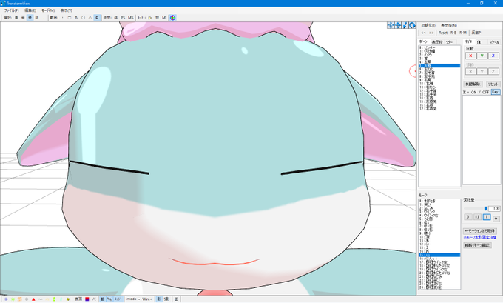Open the 編集(E) menu
503x303 pixels.
pyautogui.click(x=30, y=10)
